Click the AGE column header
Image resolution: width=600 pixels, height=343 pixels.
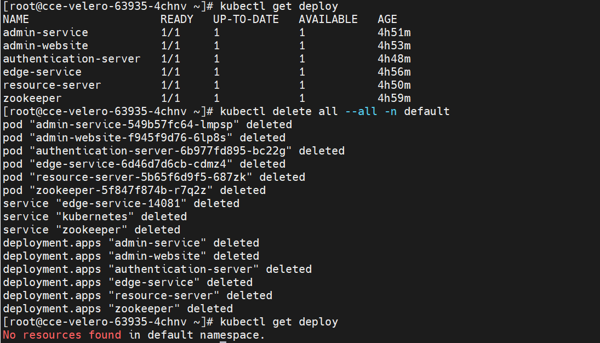[387, 19]
